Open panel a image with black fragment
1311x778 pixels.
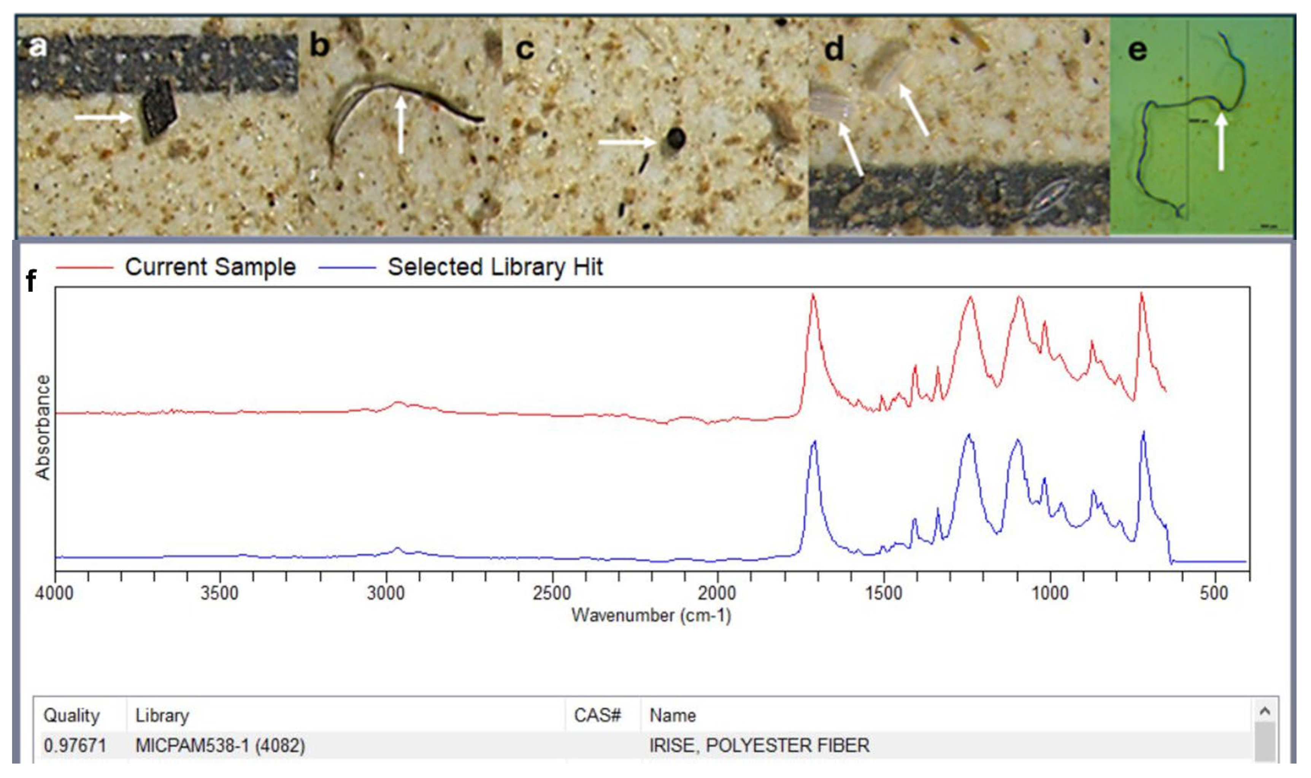point(157,126)
